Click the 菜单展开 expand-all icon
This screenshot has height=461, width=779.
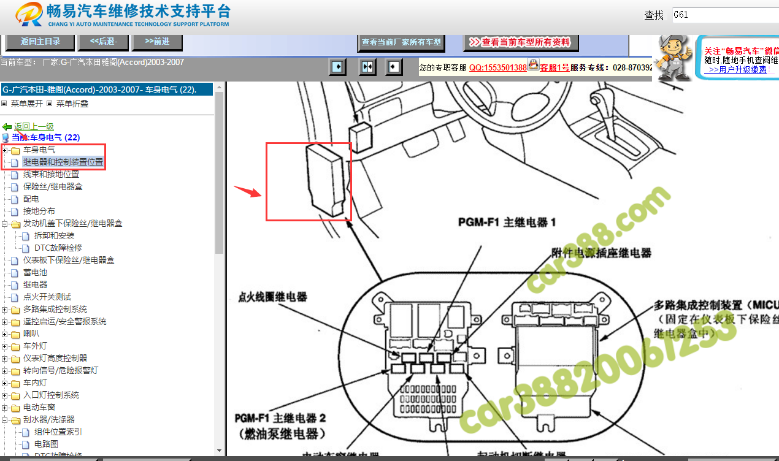(4, 104)
